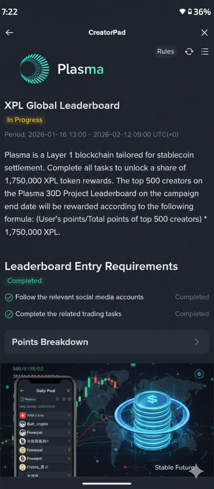Tap the green Completed requirements badge

tap(25, 281)
